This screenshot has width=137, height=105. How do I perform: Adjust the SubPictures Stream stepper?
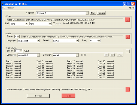(x=21, y=51)
